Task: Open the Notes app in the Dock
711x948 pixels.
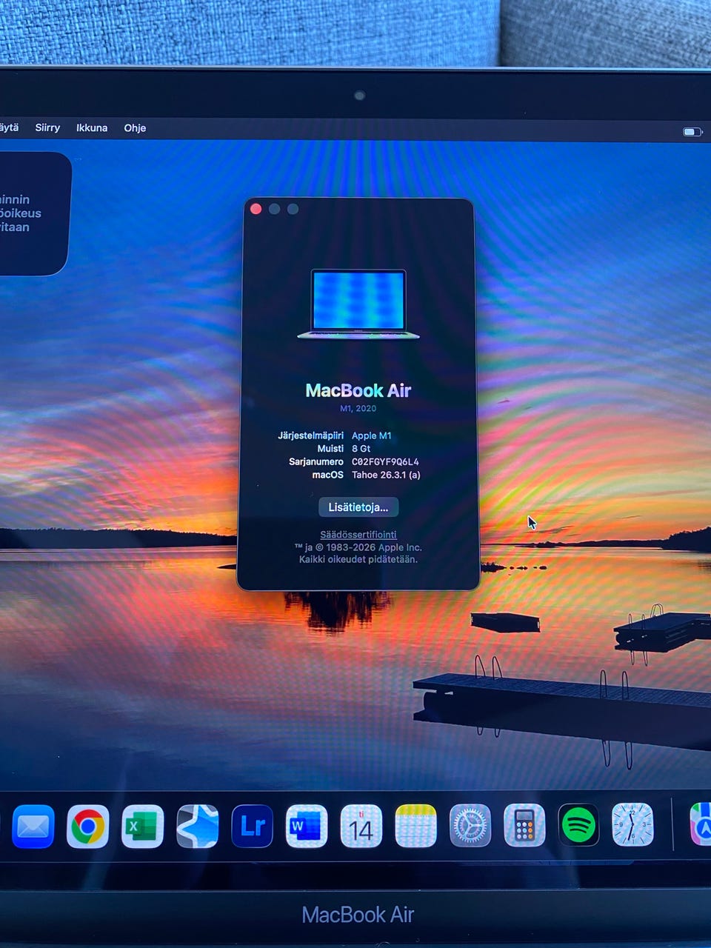Action: coord(415,826)
